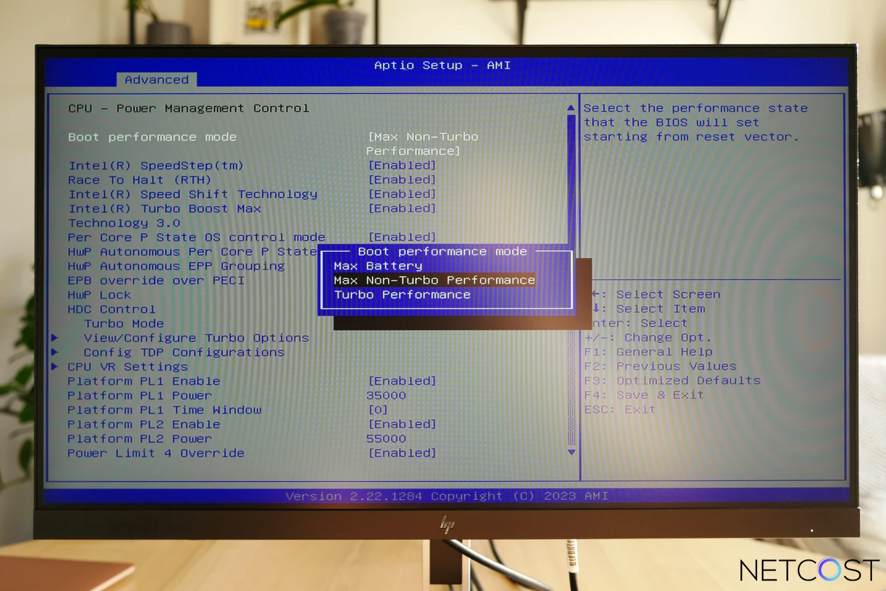Viewport: 886px width, 591px height.
Task: Toggle the Power Limit 4 Override value
Action: click(402, 453)
